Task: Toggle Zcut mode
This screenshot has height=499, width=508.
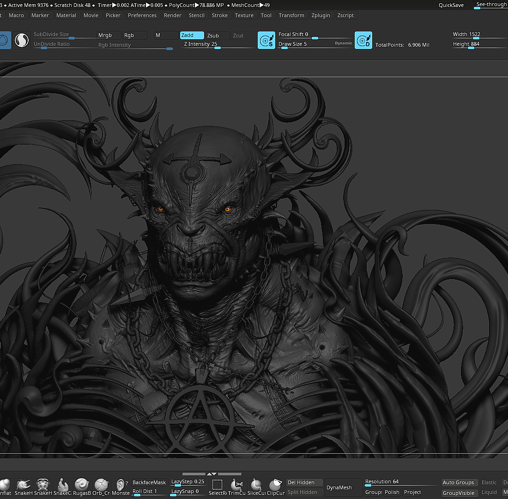Action: click(x=243, y=35)
